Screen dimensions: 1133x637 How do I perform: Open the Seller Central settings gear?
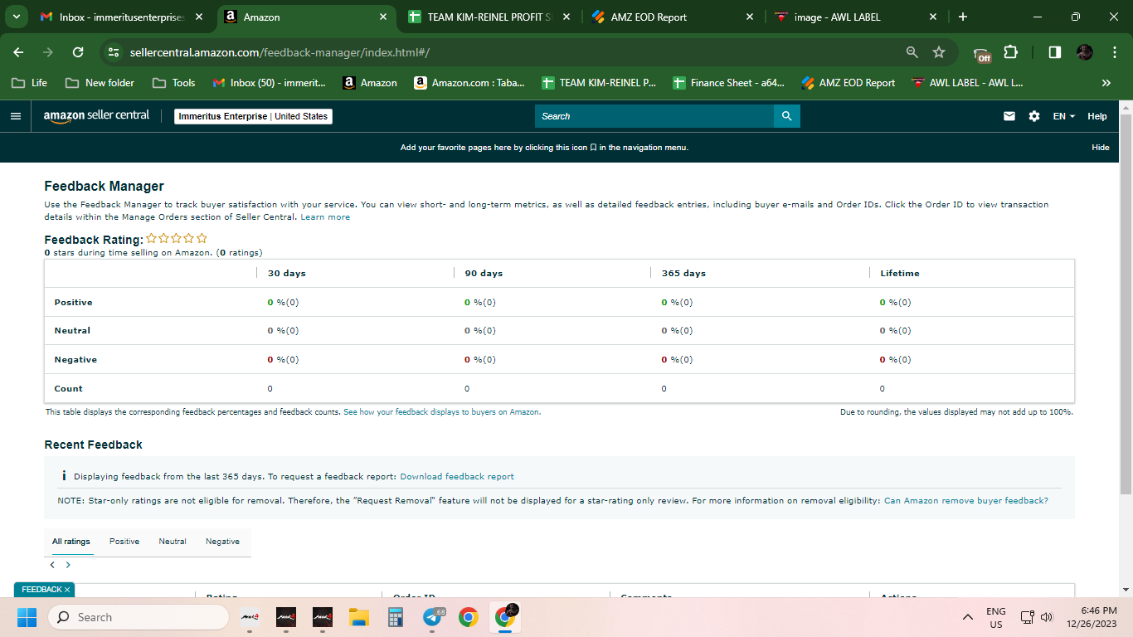coord(1034,116)
